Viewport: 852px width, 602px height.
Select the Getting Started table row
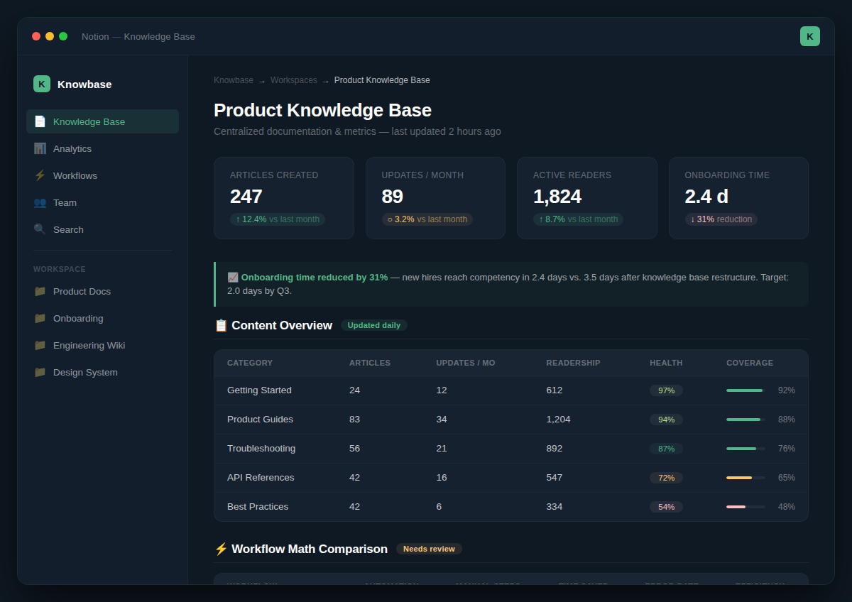pos(511,390)
